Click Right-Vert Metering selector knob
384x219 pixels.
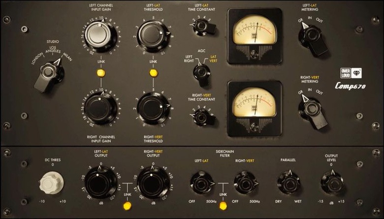point(313,111)
